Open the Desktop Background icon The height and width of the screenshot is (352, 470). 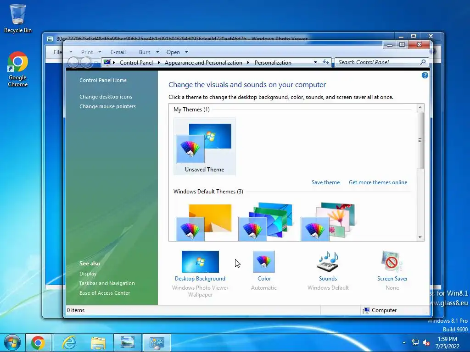[200, 262]
